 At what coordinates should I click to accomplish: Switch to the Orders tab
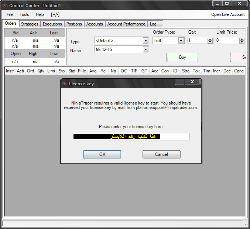(x=11, y=23)
